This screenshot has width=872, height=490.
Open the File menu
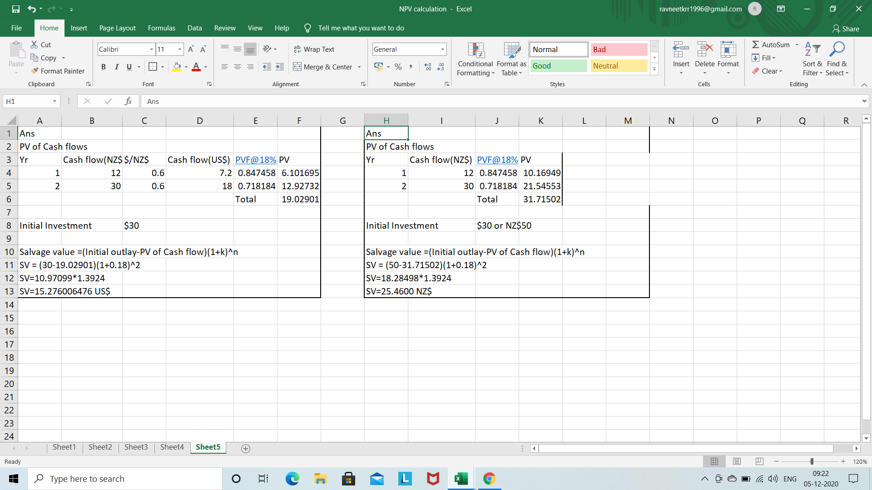point(16,28)
